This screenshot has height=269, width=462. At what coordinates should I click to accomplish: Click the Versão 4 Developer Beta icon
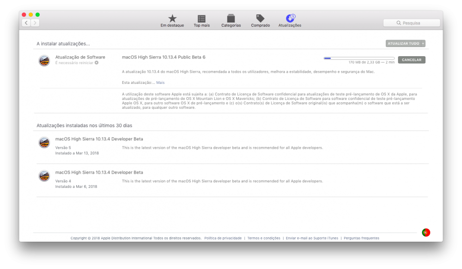44,176
